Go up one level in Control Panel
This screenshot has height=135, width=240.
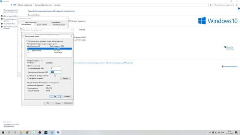[11, 5]
